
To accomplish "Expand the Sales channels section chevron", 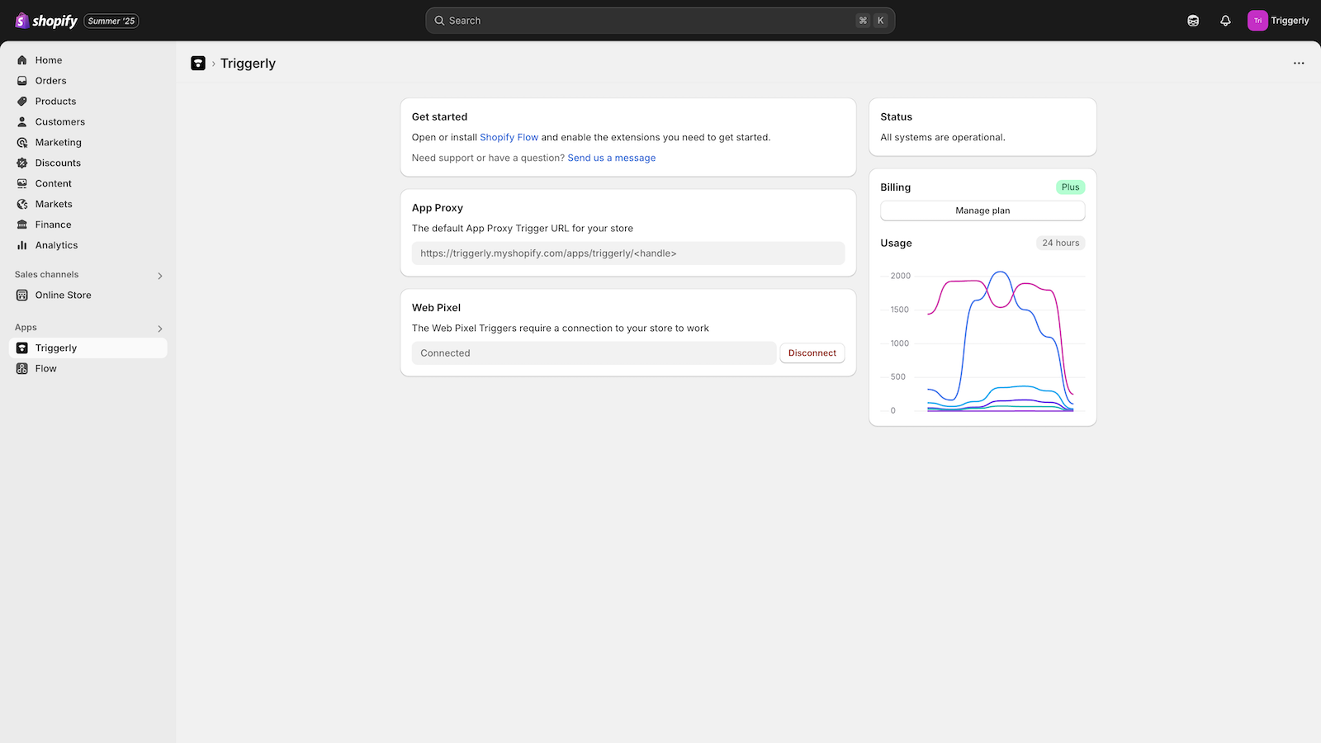I will tap(160, 276).
